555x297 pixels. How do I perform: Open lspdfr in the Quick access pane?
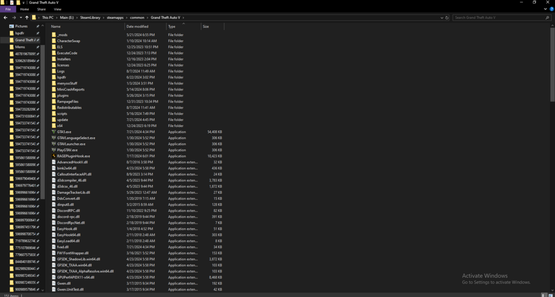click(x=20, y=33)
